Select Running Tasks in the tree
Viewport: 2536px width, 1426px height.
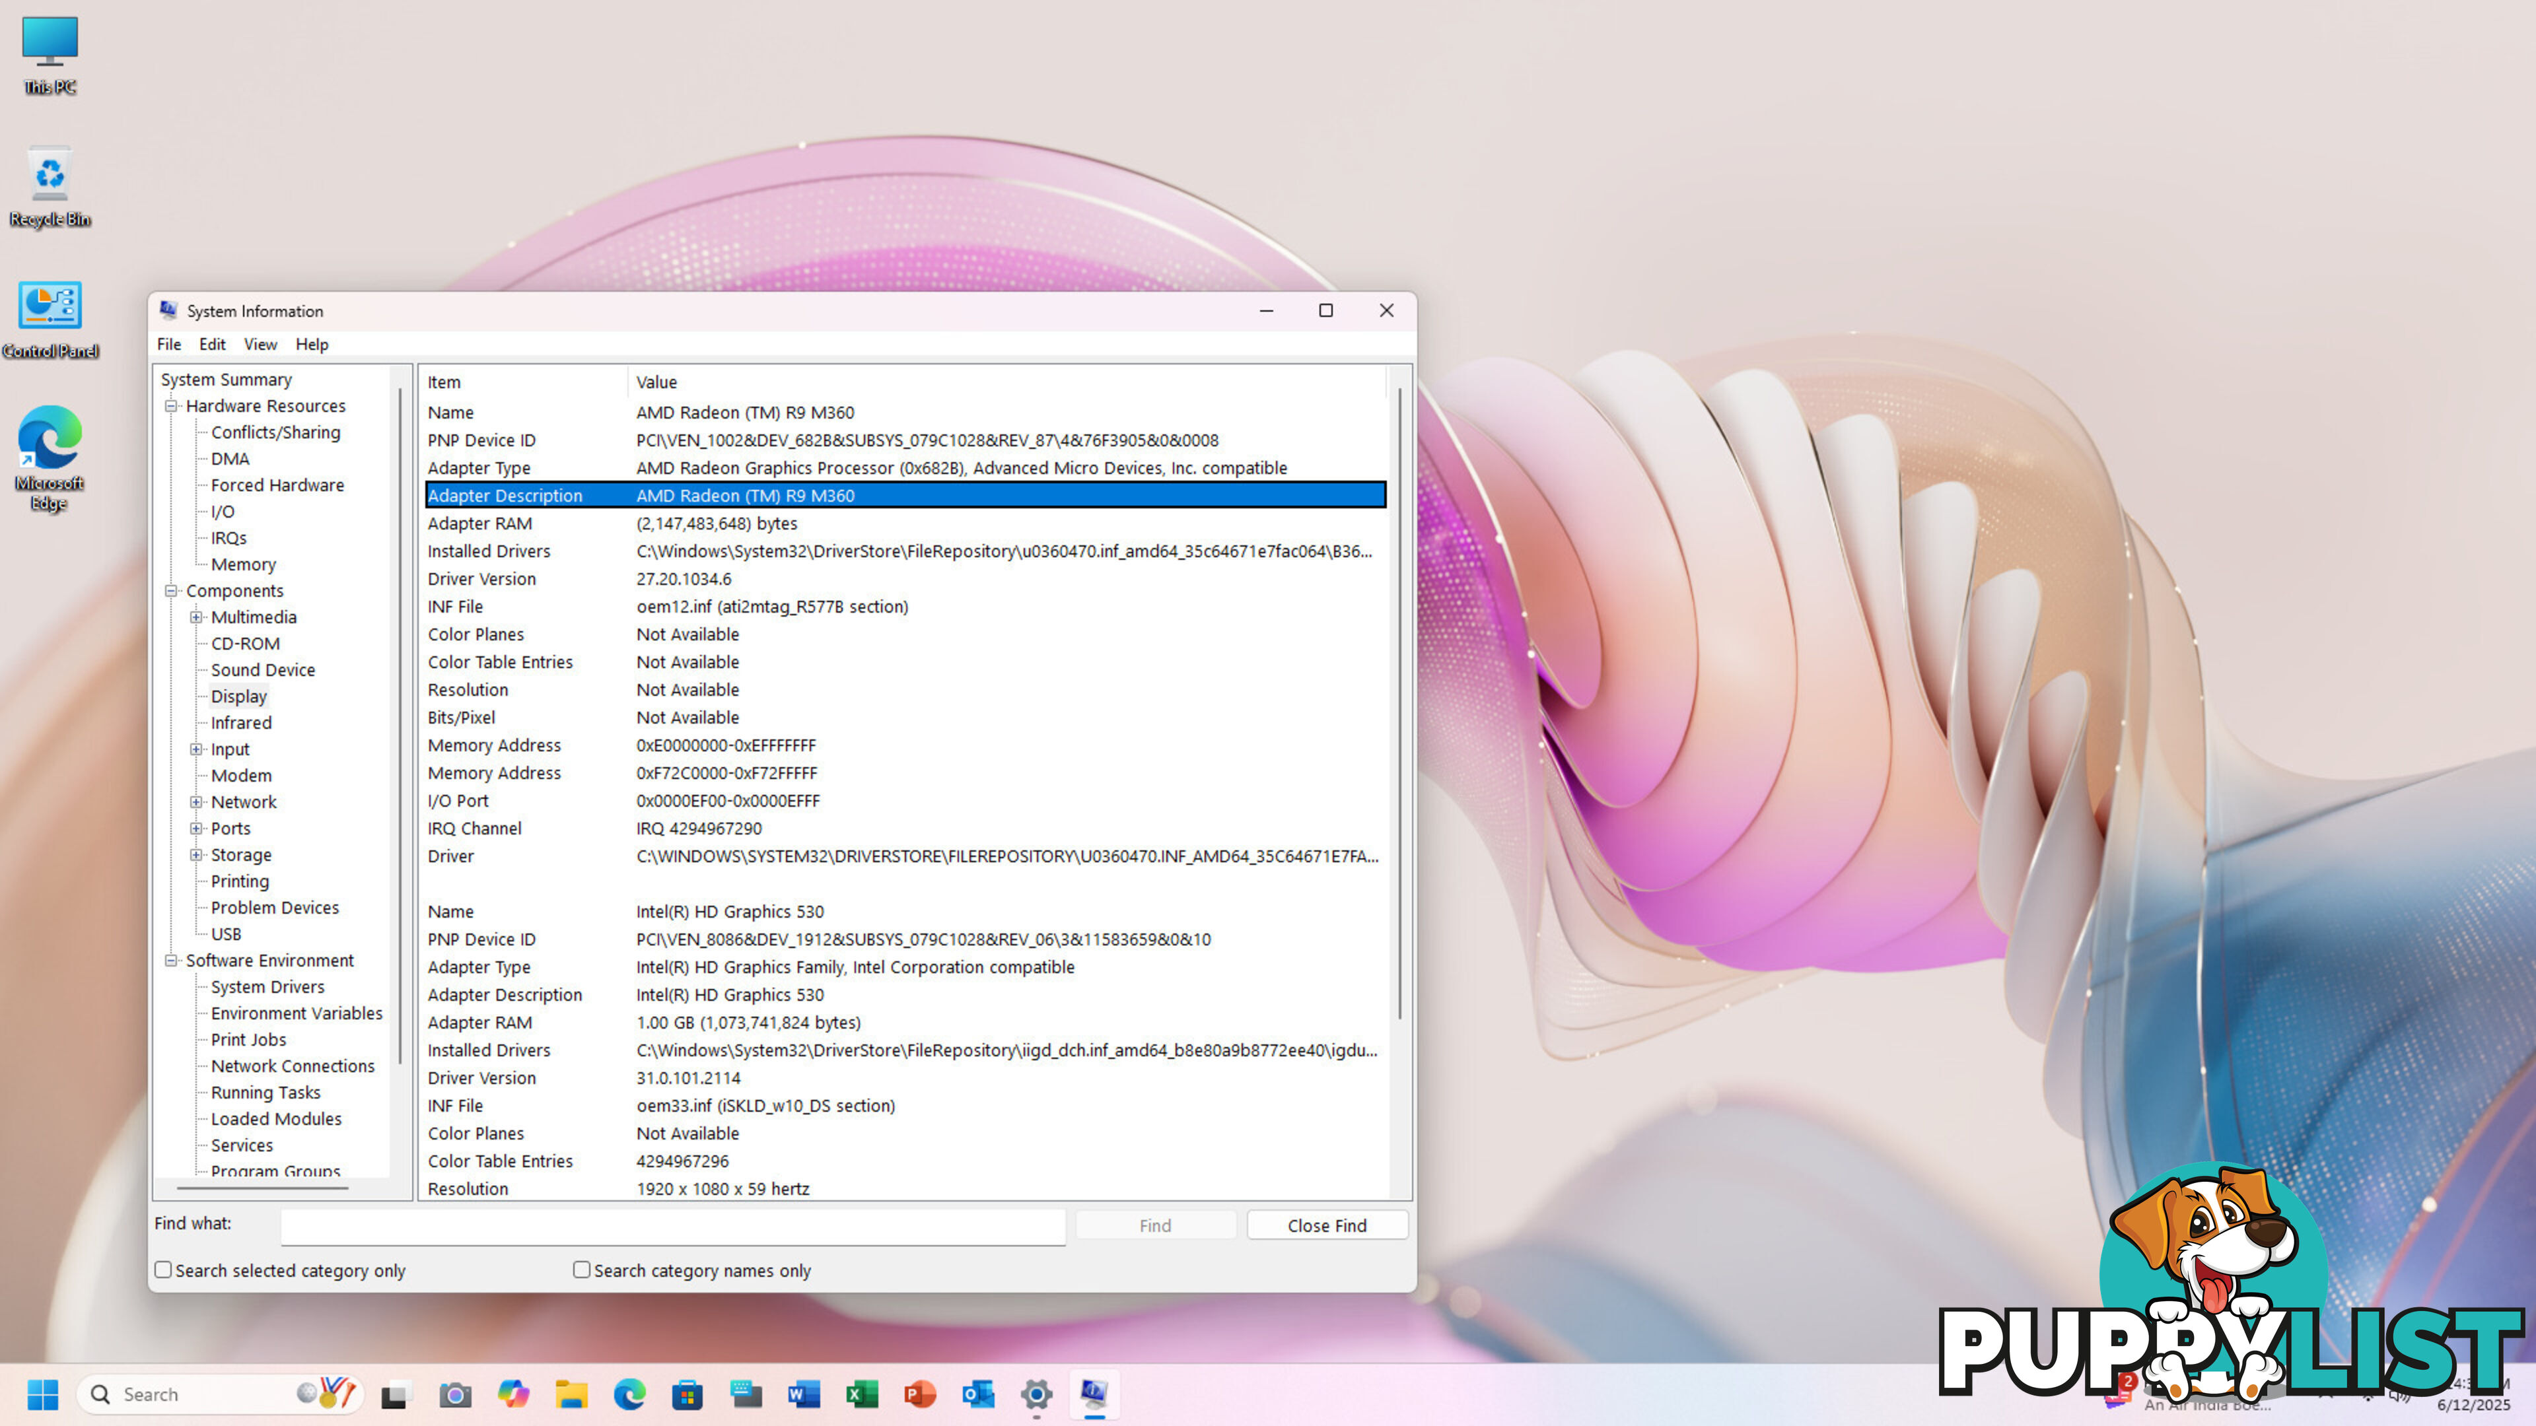(x=265, y=1093)
